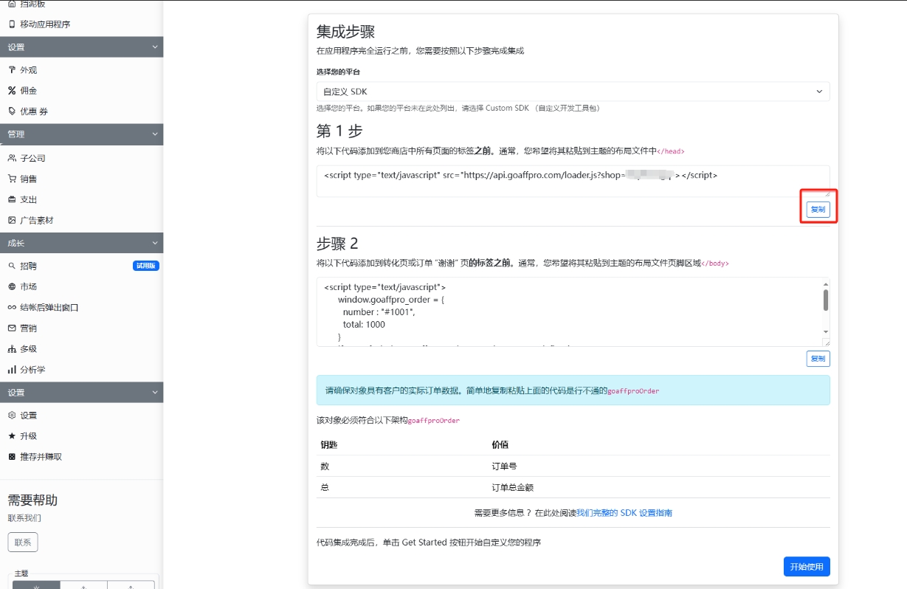The image size is (907, 589).
Task: Click the tag icon for 优惠券
Action: click(x=12, y=111)
